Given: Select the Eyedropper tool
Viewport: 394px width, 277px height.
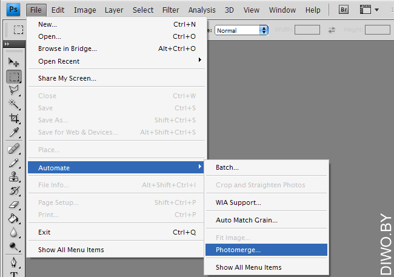Looking at the screenshot, I should click(x=13, y=133).
